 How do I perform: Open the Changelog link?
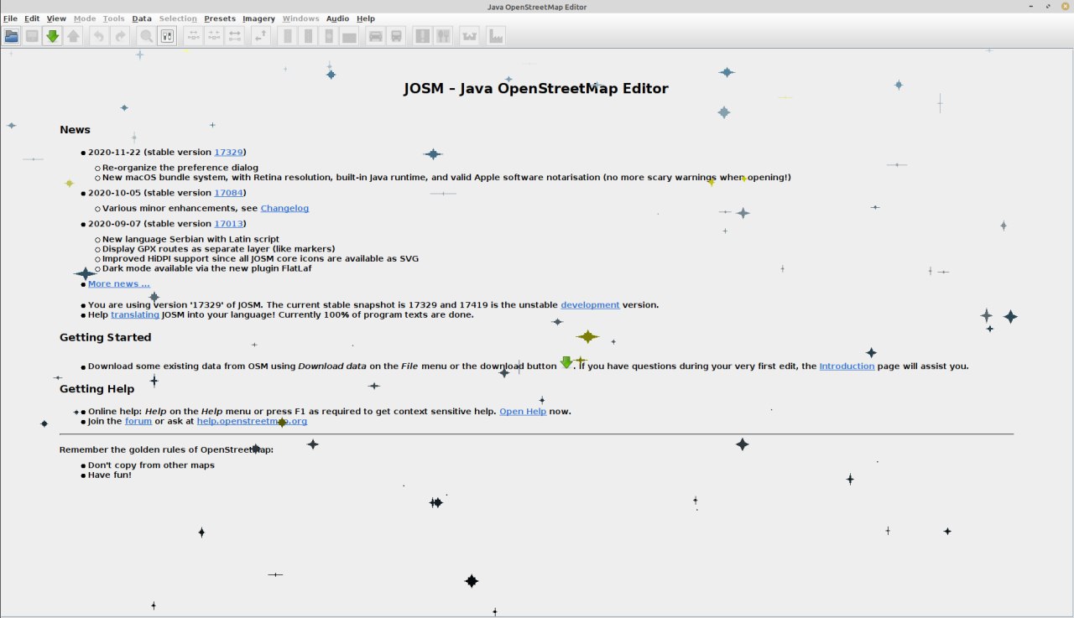tap(284, 208)
